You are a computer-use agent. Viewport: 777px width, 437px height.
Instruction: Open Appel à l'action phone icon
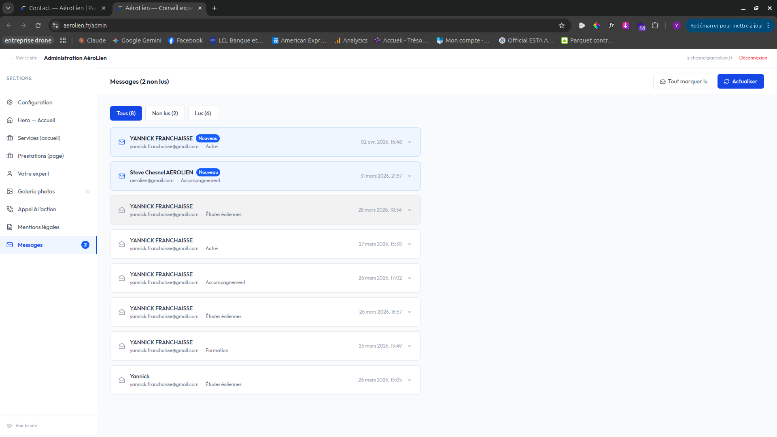point(10,209)
